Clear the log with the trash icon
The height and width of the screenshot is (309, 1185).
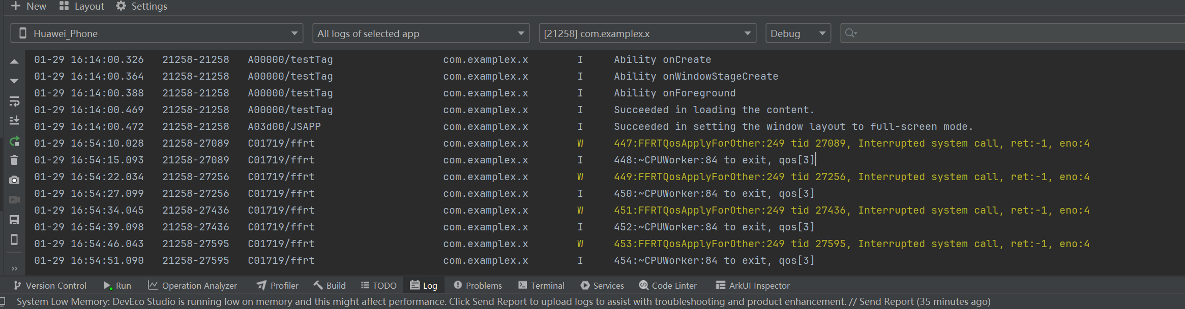pyautogui.click(x=14, y=160)
